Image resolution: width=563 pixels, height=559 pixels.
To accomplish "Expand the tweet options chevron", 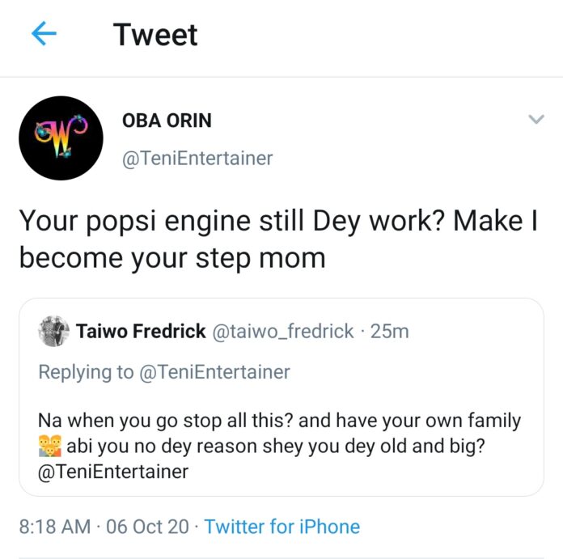I will point(535,120).
